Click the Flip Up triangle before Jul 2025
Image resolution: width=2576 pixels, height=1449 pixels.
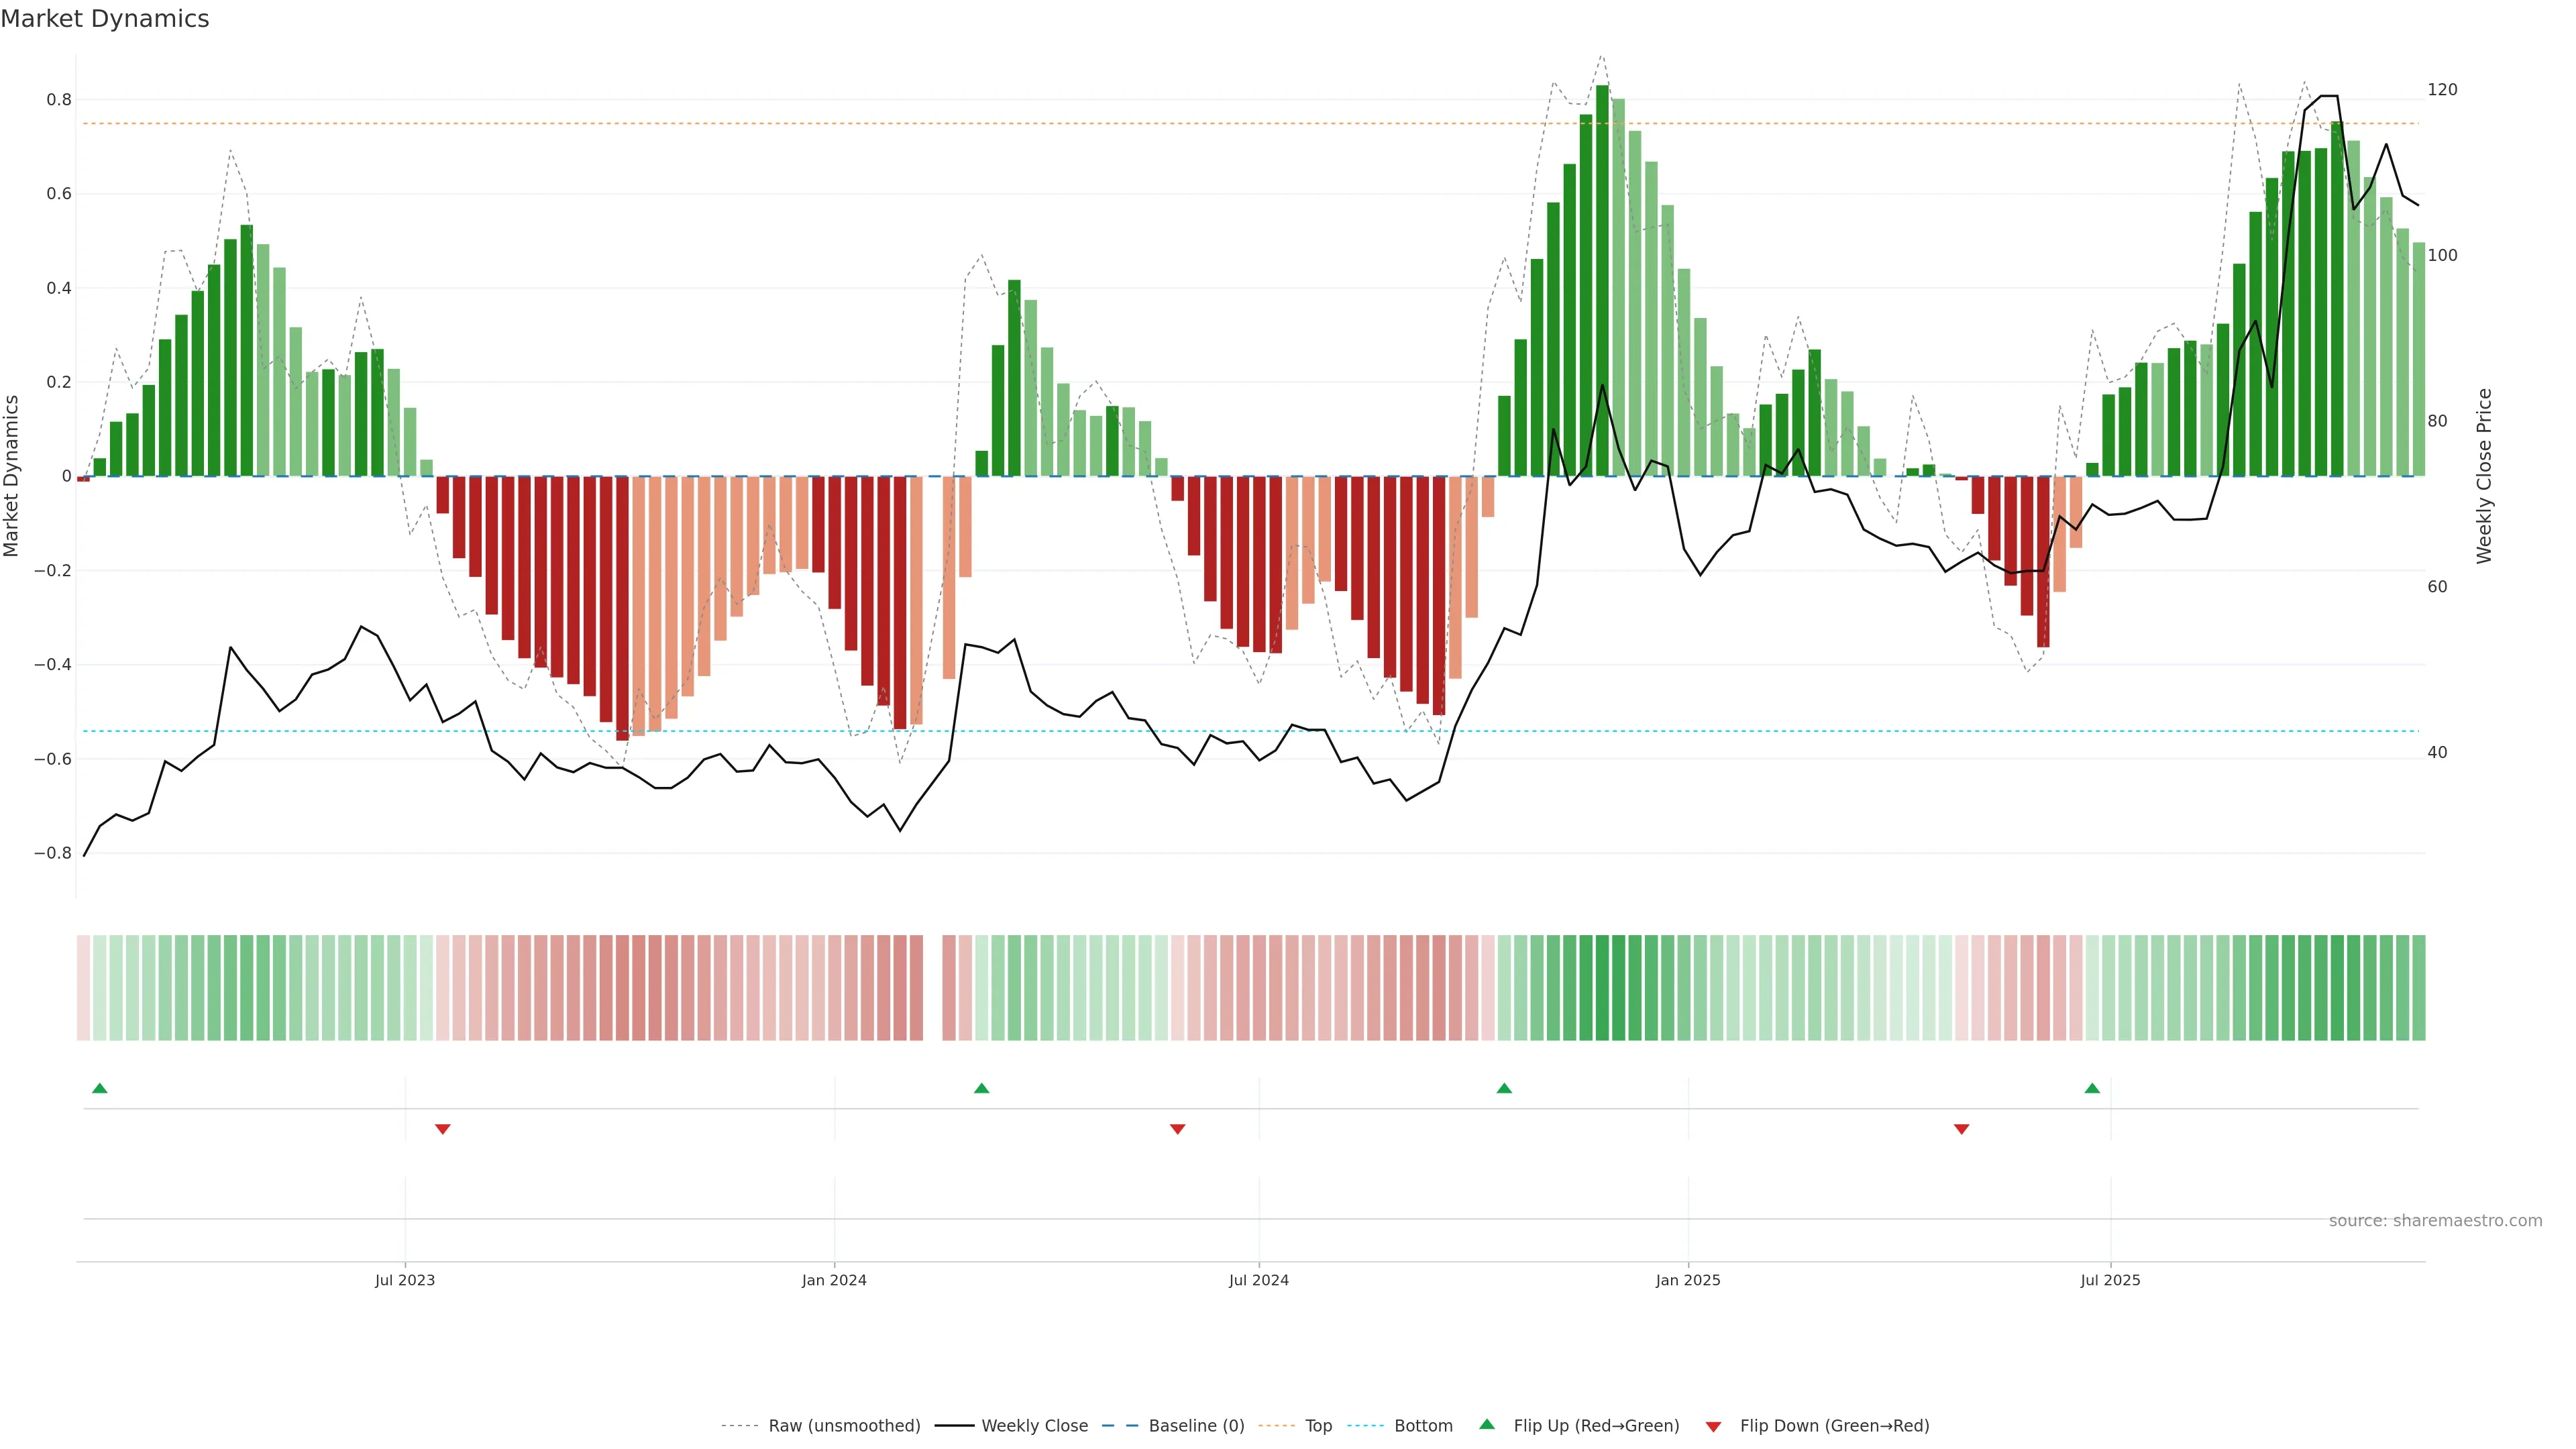click(2092, 1088)
